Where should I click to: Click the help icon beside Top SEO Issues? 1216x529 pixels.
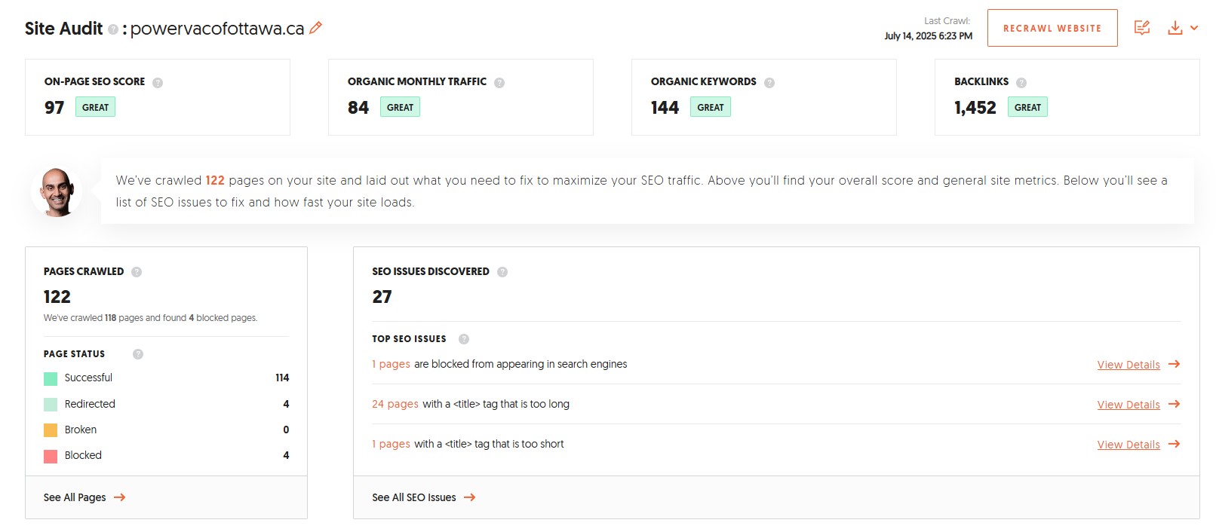pyautogui.click(x=464, y=339)
